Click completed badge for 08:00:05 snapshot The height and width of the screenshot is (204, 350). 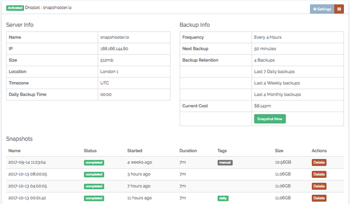tap(94, 174)
